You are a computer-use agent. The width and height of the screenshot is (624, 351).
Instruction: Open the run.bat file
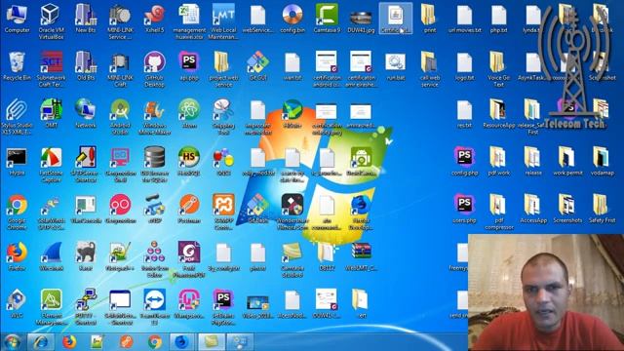(395, 66)
